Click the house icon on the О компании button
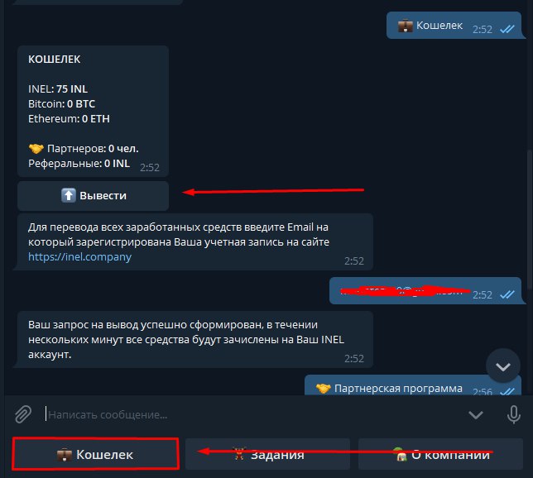Image resolution: width=533 pixels, height=478 pixels. pyautogui.click(x=401, y=454)
